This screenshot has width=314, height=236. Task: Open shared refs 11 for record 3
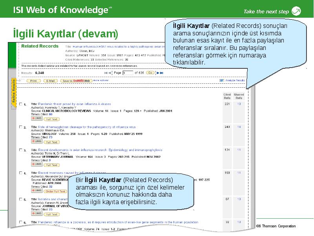tap(239, 150)
